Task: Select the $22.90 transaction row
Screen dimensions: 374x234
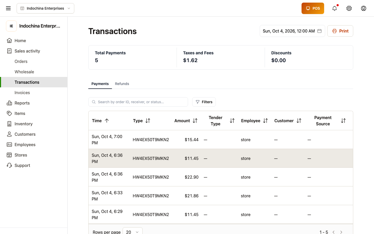Action: coord(221,177)
